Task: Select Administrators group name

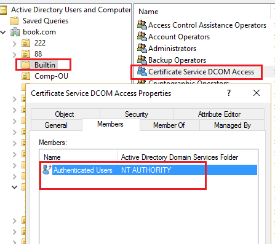Action: pos(172,49)
